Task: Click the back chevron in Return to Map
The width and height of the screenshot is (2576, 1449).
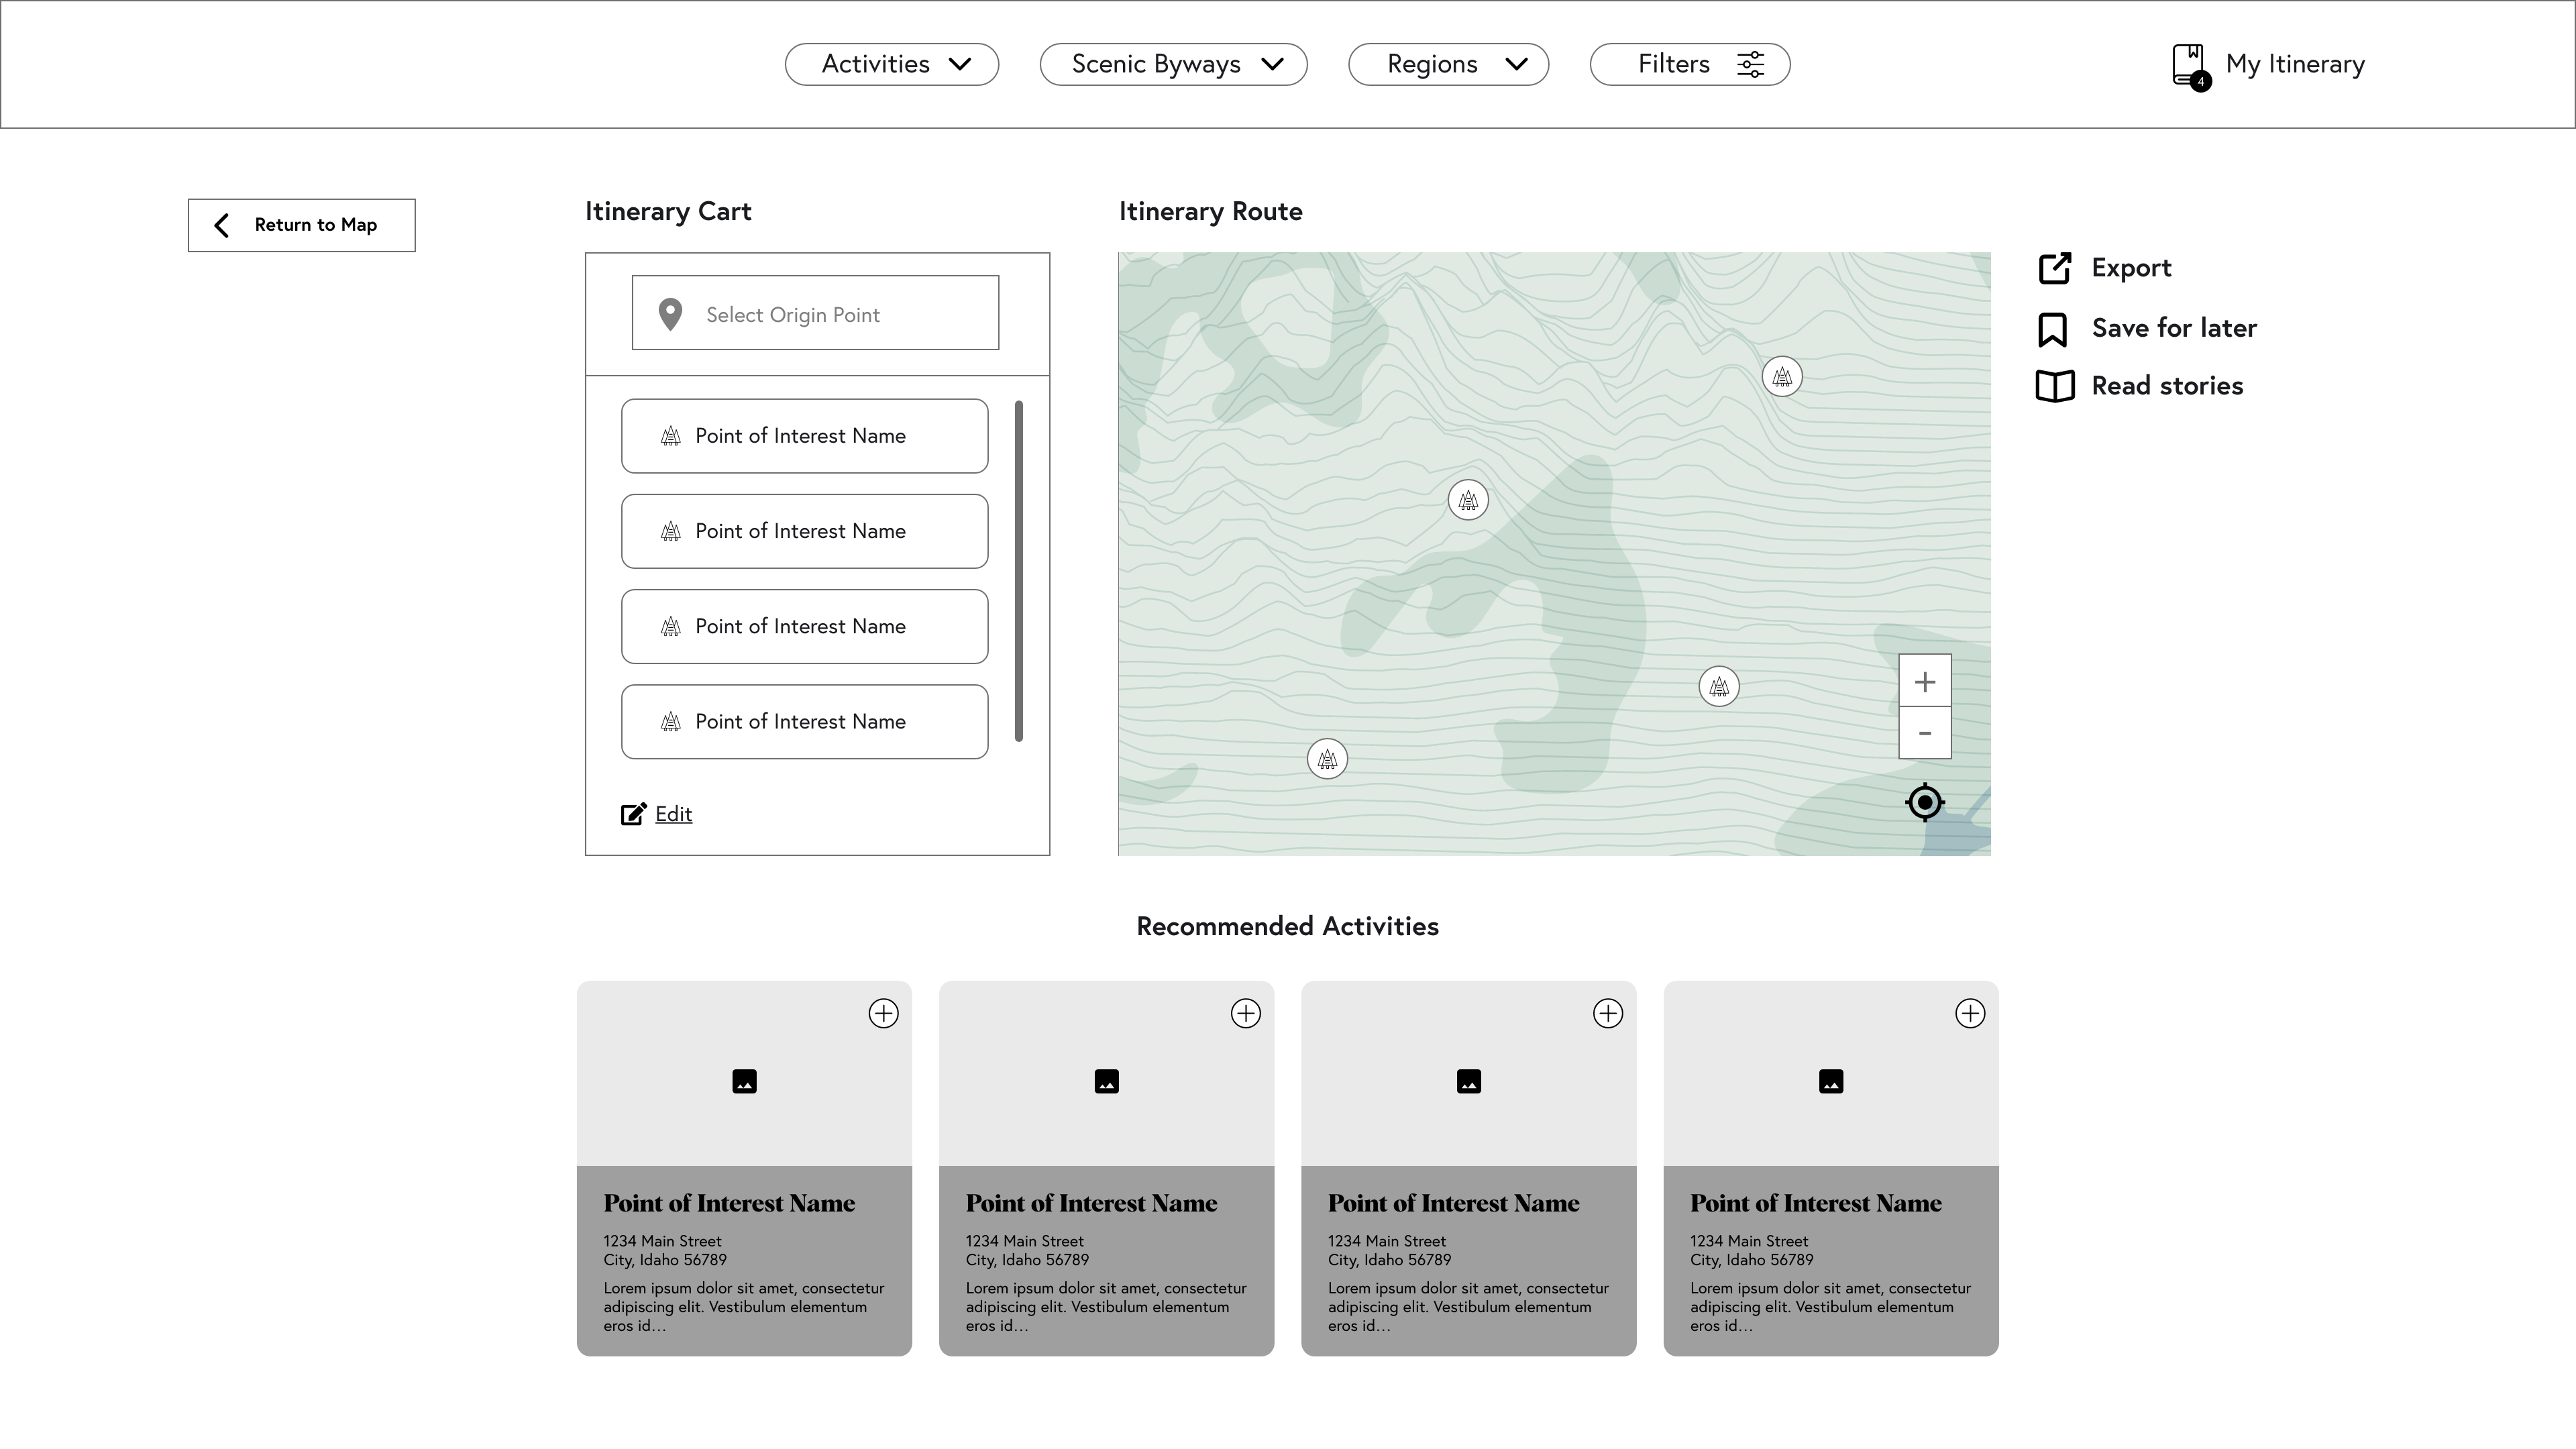Action: pyautogui.click(x=222, y=225)
